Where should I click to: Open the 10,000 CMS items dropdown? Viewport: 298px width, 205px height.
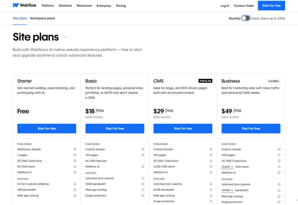pyautogui.click(x=228, y=167)
